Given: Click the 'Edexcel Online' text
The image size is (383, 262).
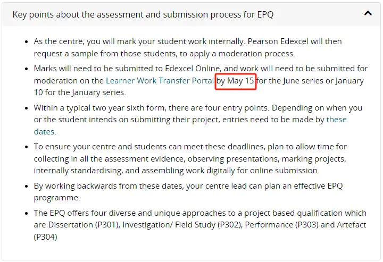Looking at the screenshot, I should pyautogui.click(x=193, y=69).
